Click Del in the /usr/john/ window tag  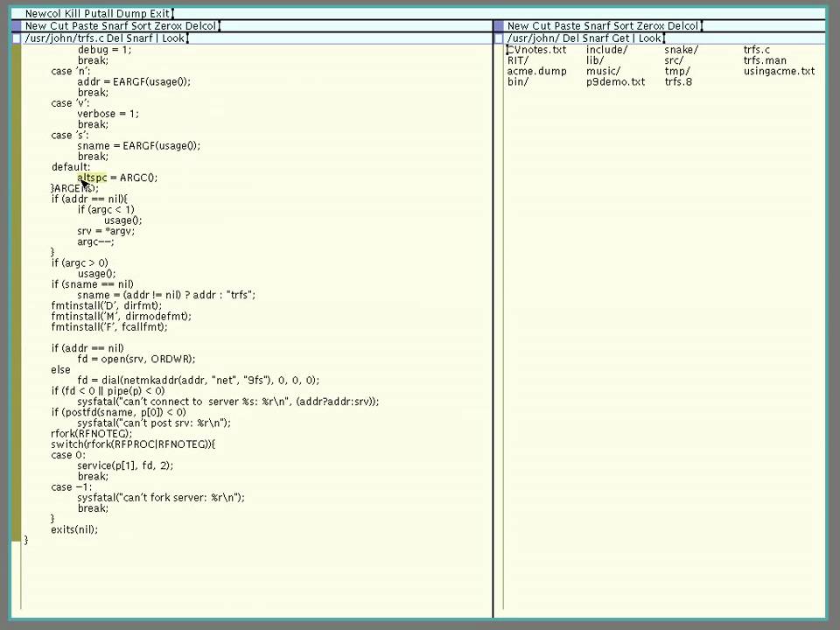click(570, 38)
